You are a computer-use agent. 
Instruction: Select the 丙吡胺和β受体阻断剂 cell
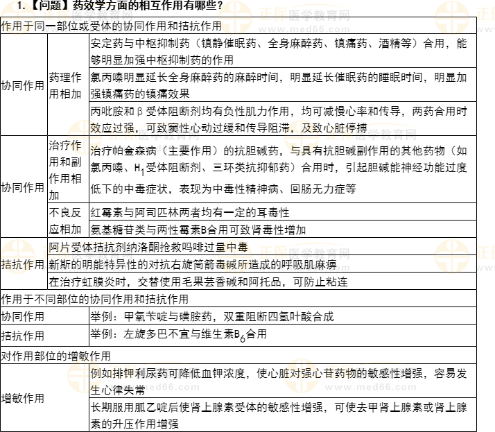click(283, 119)
